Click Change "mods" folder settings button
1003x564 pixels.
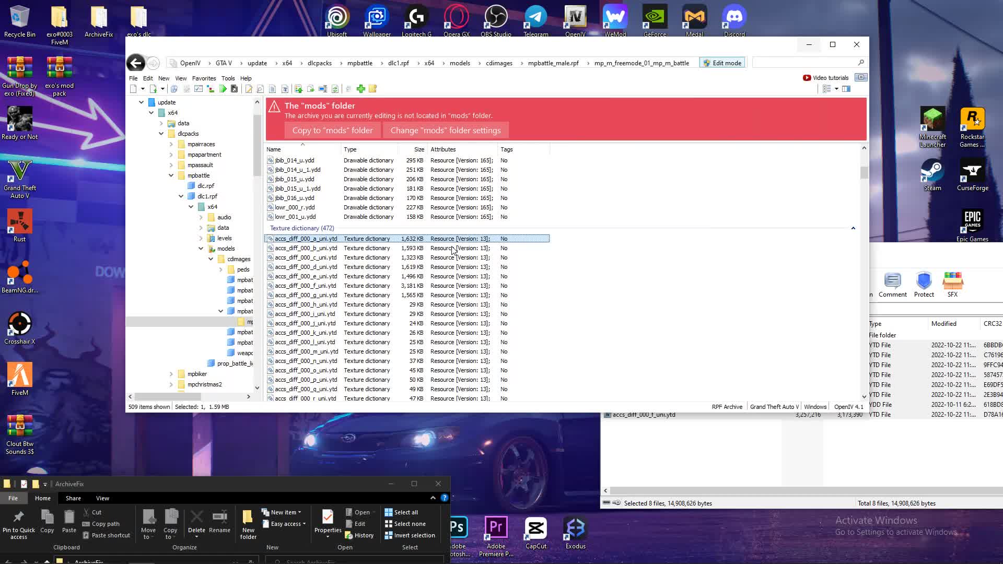(445, 131)
